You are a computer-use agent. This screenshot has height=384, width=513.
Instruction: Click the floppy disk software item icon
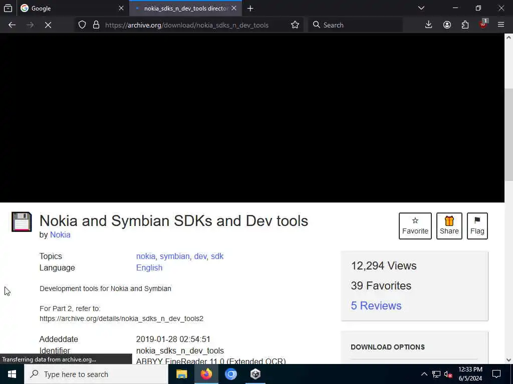pos(22,222)
